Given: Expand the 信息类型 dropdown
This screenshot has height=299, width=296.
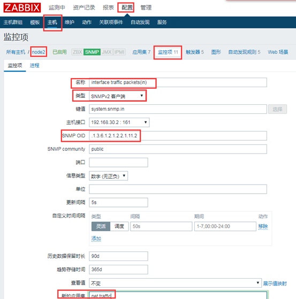Looking at the screenshot, I should pyautogui.click(x=109, y=176).
